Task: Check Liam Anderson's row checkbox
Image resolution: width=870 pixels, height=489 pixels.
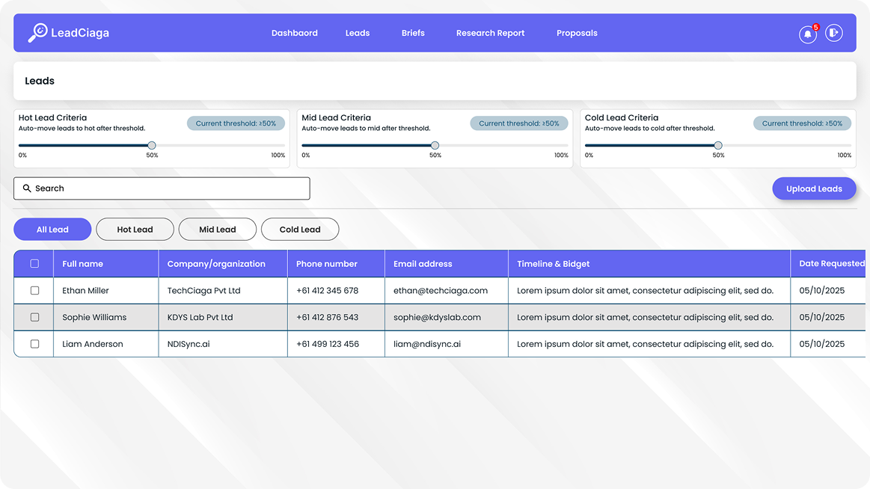Action: point(33,343)
